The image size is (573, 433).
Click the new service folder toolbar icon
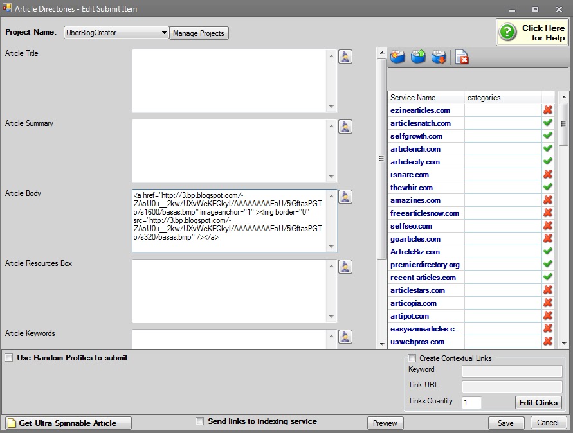pyautogui.click(x=397, y=57)
